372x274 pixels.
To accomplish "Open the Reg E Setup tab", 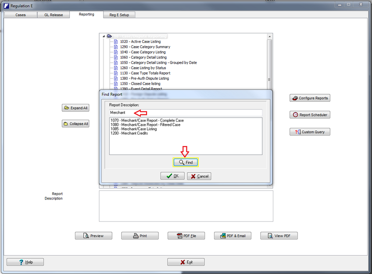I will pyautogui.click(x=119, y=15).
